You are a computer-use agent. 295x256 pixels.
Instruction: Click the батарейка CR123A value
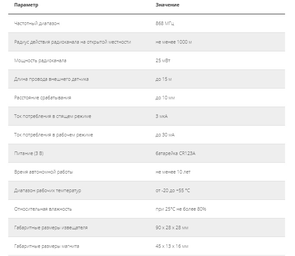(175, 153)
